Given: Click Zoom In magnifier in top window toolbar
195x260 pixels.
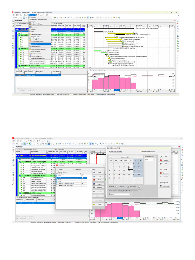Looking at the screenshot, I should coord(98,18).
